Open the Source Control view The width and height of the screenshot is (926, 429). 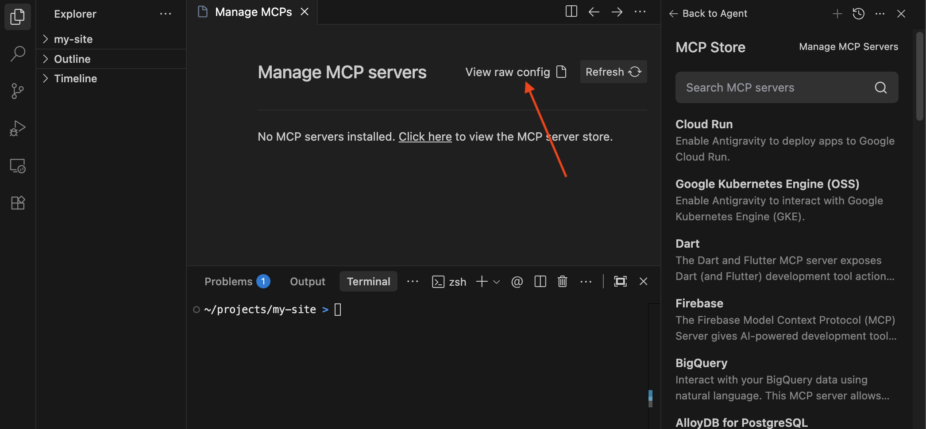[x=17, y=91]
